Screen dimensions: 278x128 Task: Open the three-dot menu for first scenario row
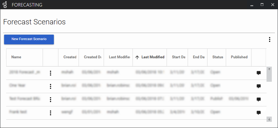click(51, 73)
